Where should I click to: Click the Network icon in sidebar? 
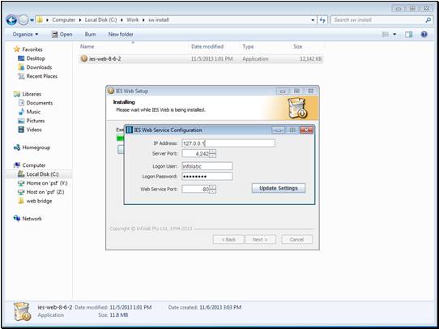pos(17,219)
